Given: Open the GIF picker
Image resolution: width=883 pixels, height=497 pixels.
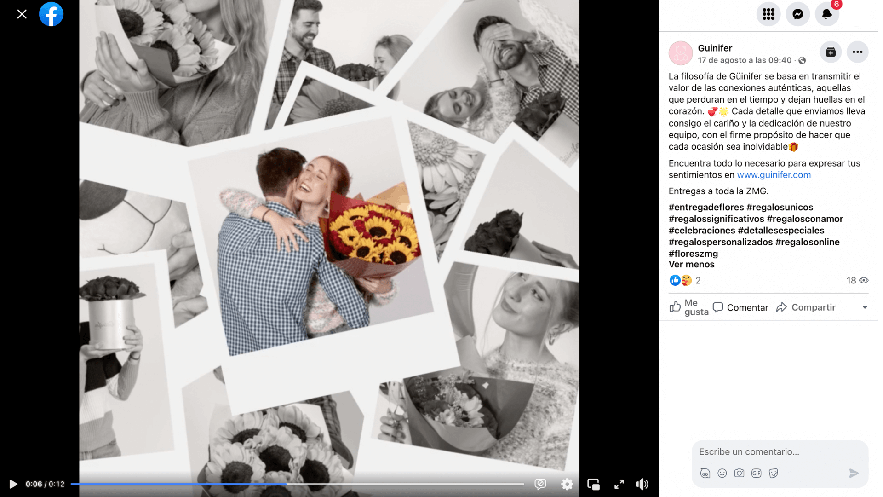Looking at the screenshot, I should (x=756, y=473).
